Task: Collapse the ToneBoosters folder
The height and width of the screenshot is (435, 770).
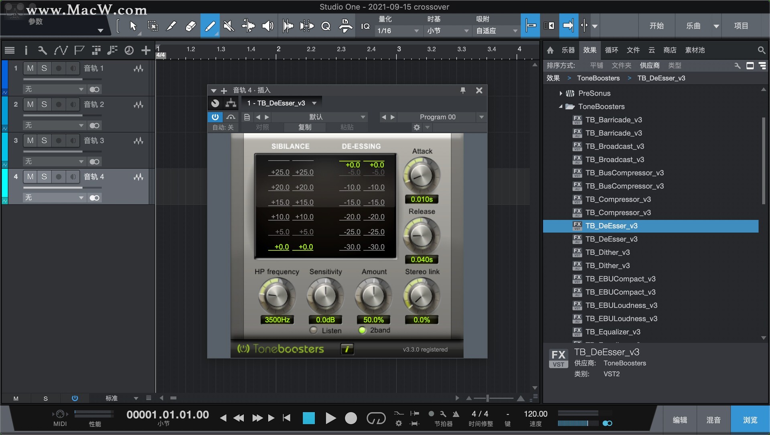Action: coord(561,107)
